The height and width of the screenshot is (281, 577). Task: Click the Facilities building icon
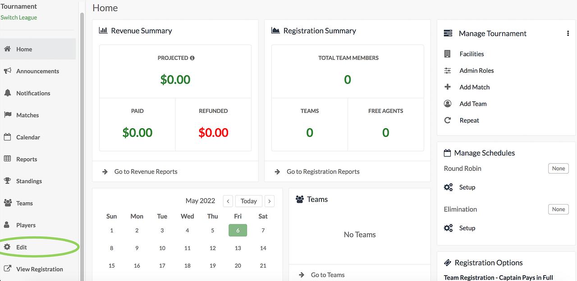point(448,54)
